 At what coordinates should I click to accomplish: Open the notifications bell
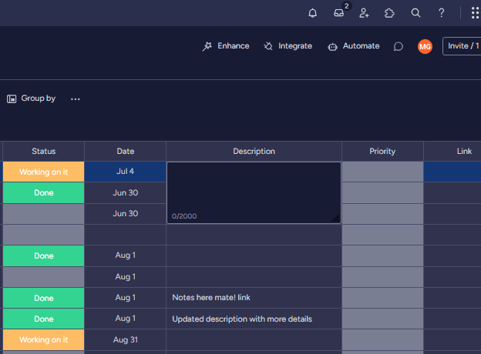tap(313, 13)
